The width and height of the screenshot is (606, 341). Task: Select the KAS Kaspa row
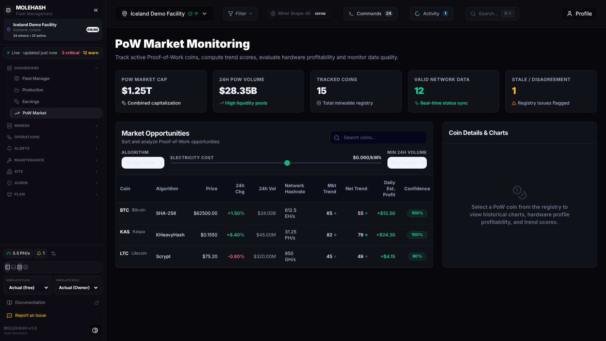(x=274, y=235)
